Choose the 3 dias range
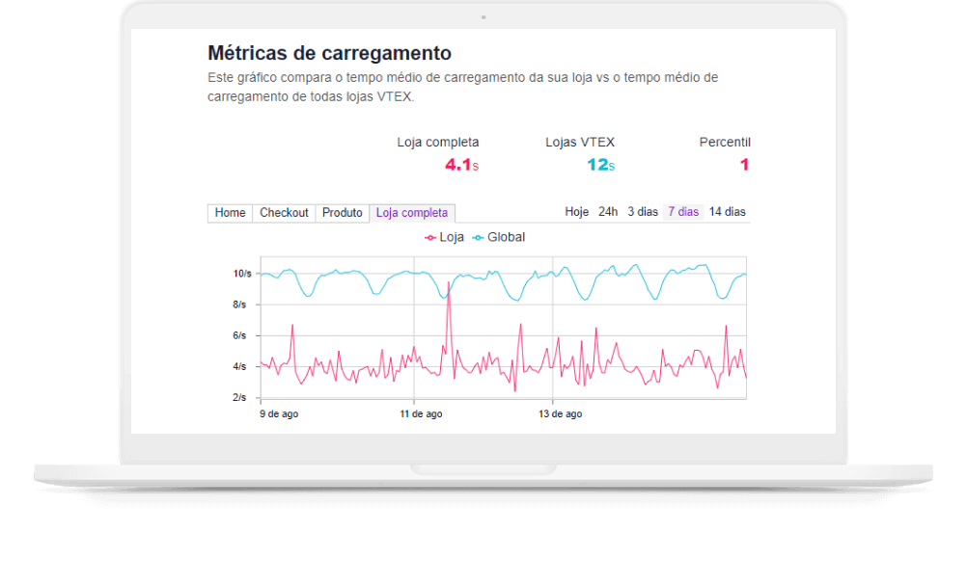 (x=643, y=212)
